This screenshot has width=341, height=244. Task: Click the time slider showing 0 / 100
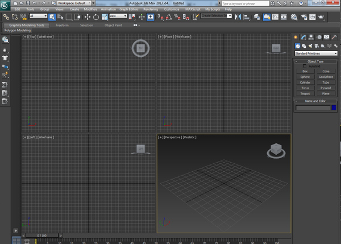pyautogui.click(x=41, y=235)
